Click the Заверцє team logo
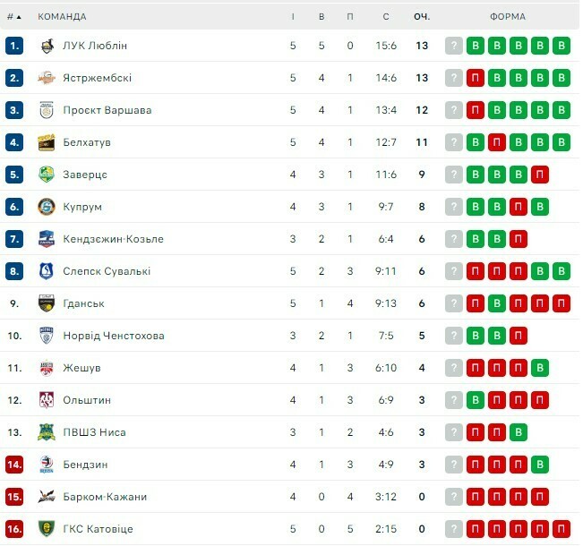This screenshot has height=546, width=583. coord(47,175)
